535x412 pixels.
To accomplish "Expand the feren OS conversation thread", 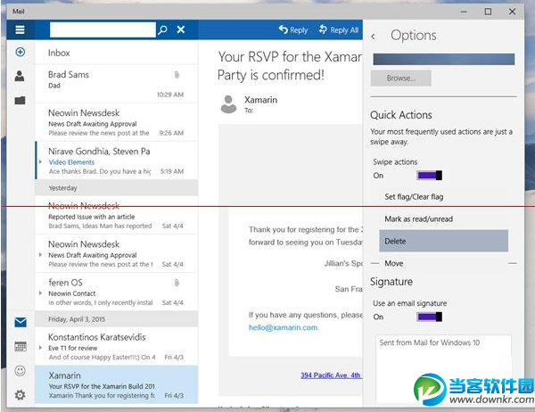I will pyautogui.click(x=40, y=293).
